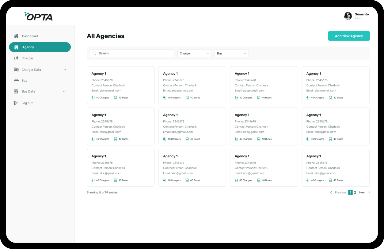
Task: Open the Charger filter dropdown
Action: pyautogui.click(x=194, y=53)
